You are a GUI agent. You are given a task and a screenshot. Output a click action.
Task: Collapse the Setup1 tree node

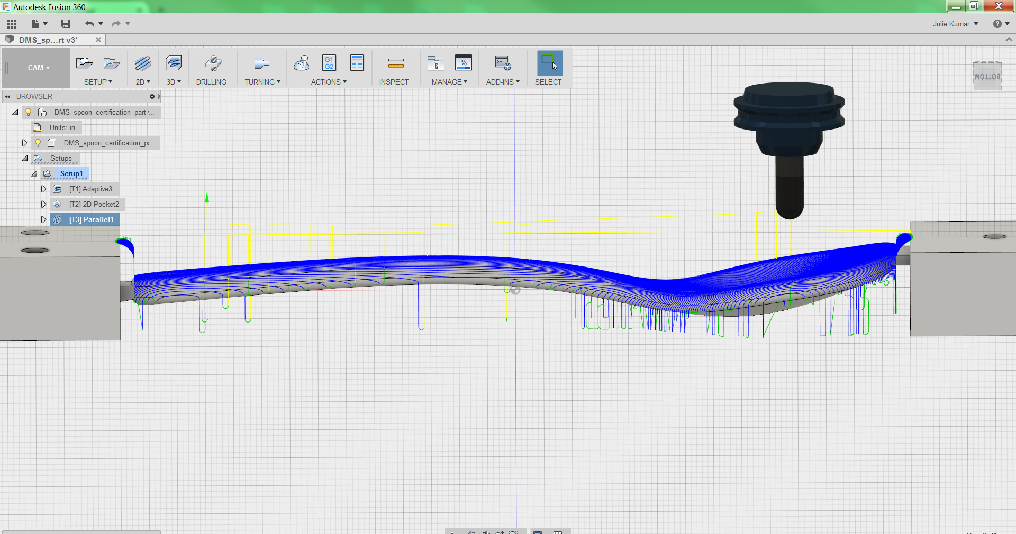[x=34, y=173]
